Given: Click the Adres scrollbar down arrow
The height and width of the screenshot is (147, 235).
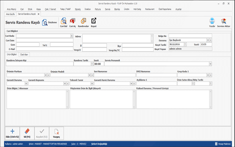Looking at the screenshot, I should click(152, 41).
